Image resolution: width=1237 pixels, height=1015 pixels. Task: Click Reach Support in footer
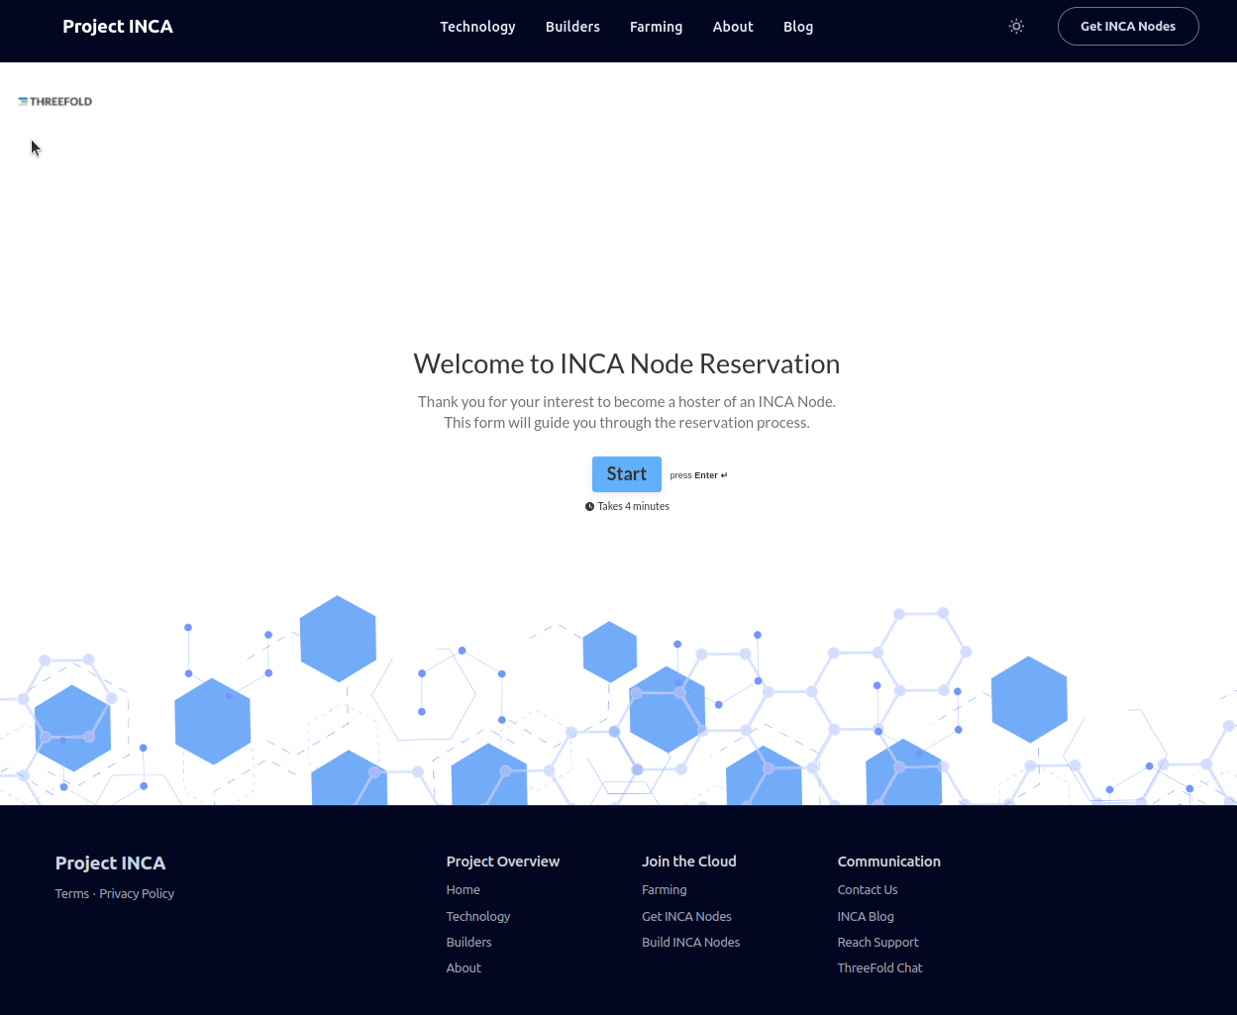(x=877, y=942)
